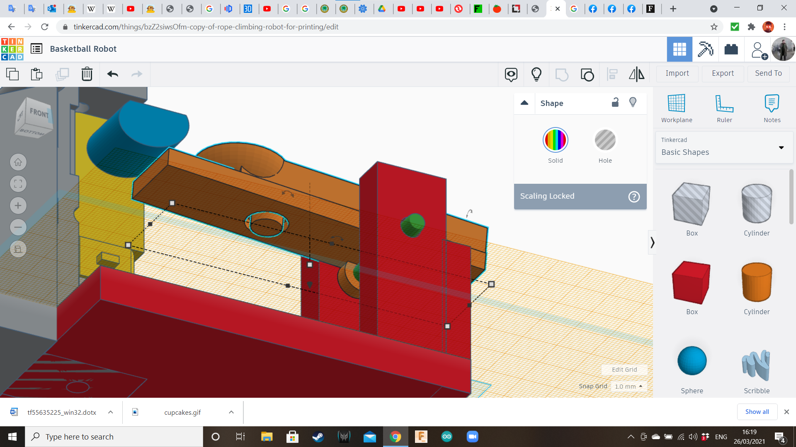The height and width of the screenshot is (447, 796).
Task: Expand the snap grid value selector
Action: pos(628,387)
